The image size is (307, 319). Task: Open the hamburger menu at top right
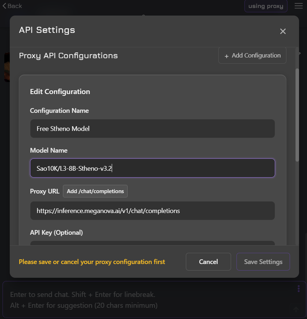coord(299,6)
